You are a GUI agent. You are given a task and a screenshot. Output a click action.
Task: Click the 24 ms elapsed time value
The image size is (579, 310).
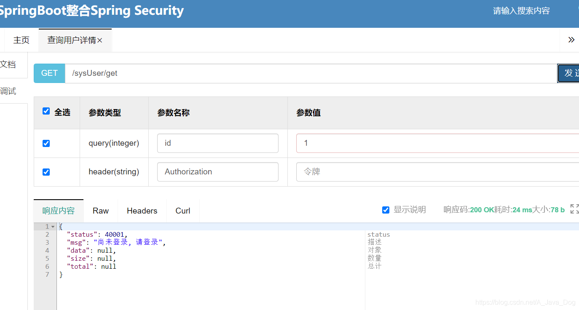pos(522,210)
